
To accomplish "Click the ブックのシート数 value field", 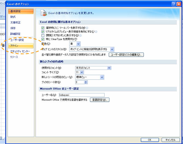I will (80, 82).
